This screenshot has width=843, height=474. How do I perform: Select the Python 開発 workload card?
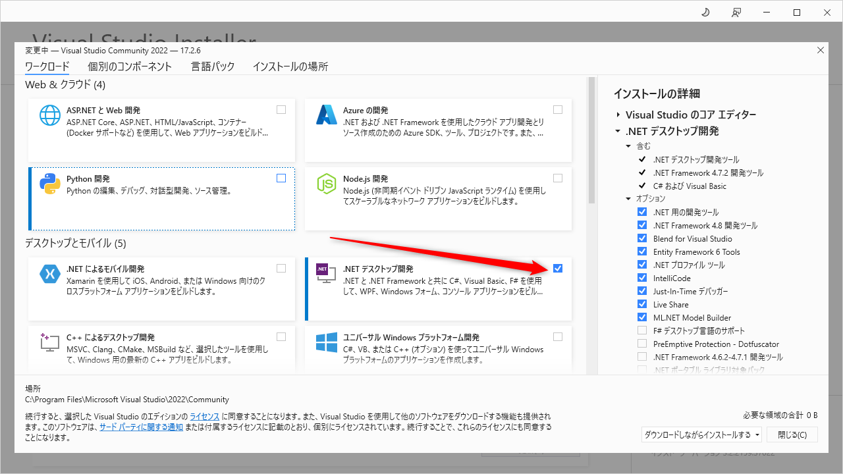161,199
